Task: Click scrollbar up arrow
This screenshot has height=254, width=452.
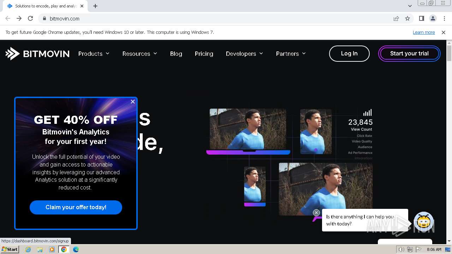Action: 449,43
